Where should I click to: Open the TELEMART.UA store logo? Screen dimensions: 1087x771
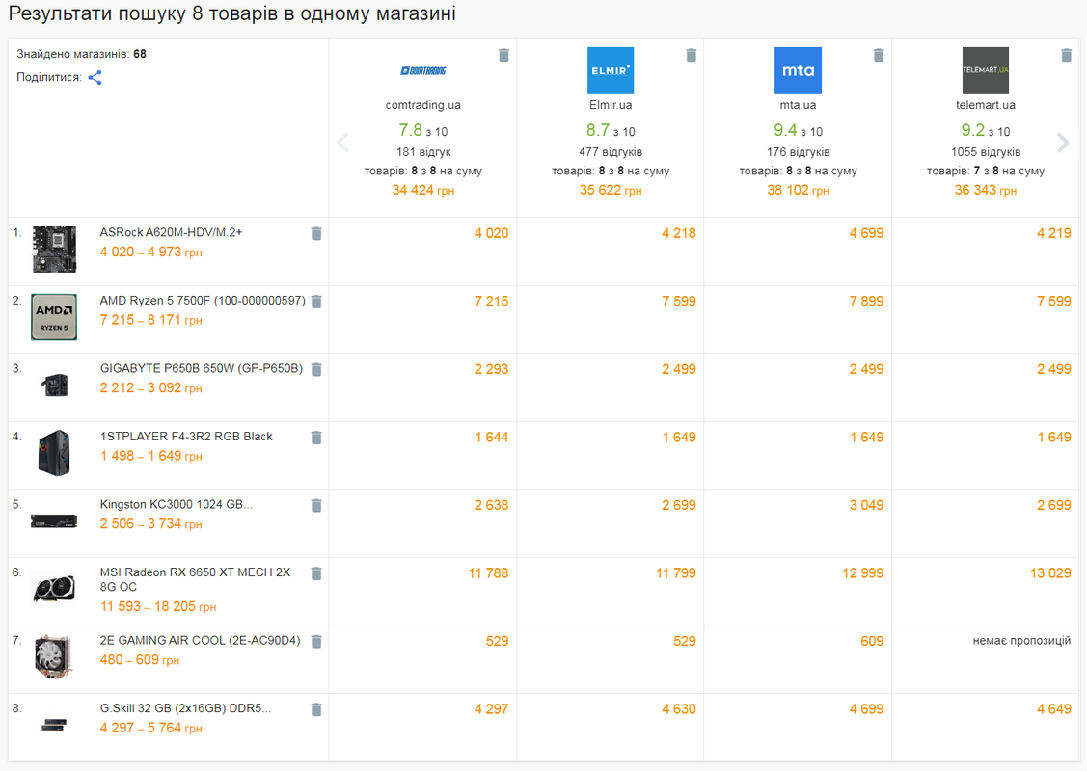(x=985, y=70)
